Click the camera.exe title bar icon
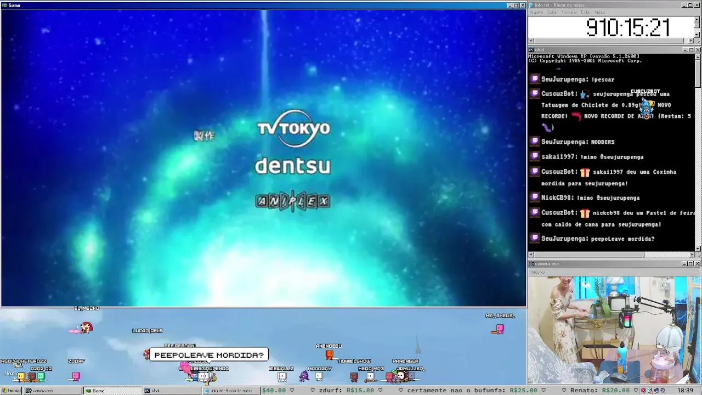This screenshot has width=702, height=395. [x=531, y=264]
